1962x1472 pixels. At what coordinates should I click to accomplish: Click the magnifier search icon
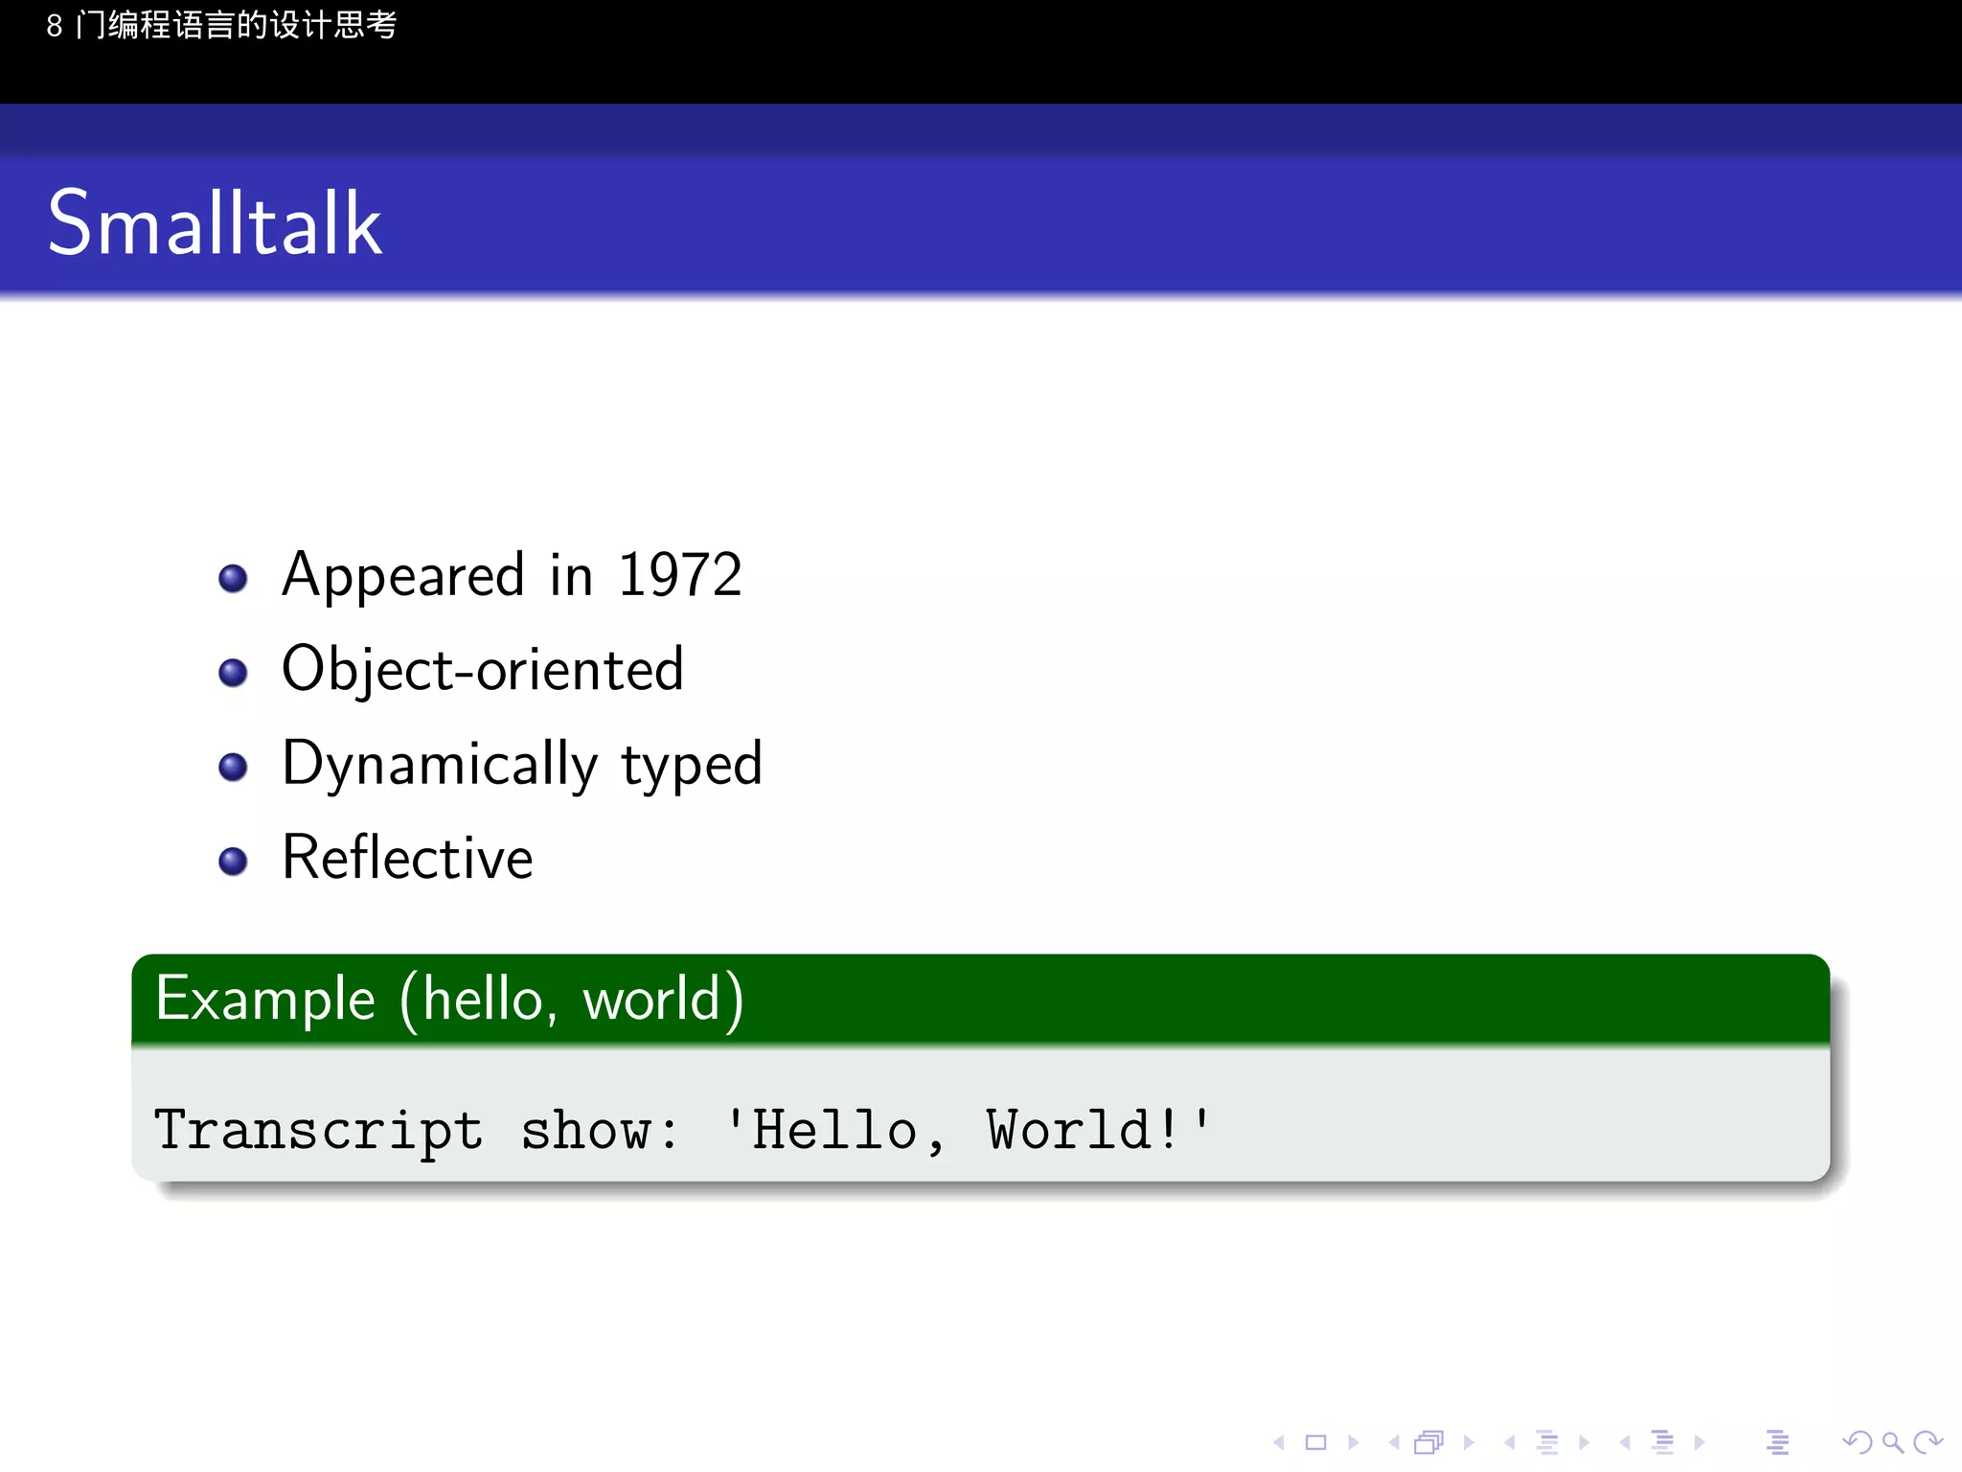click(1892, 1442)
